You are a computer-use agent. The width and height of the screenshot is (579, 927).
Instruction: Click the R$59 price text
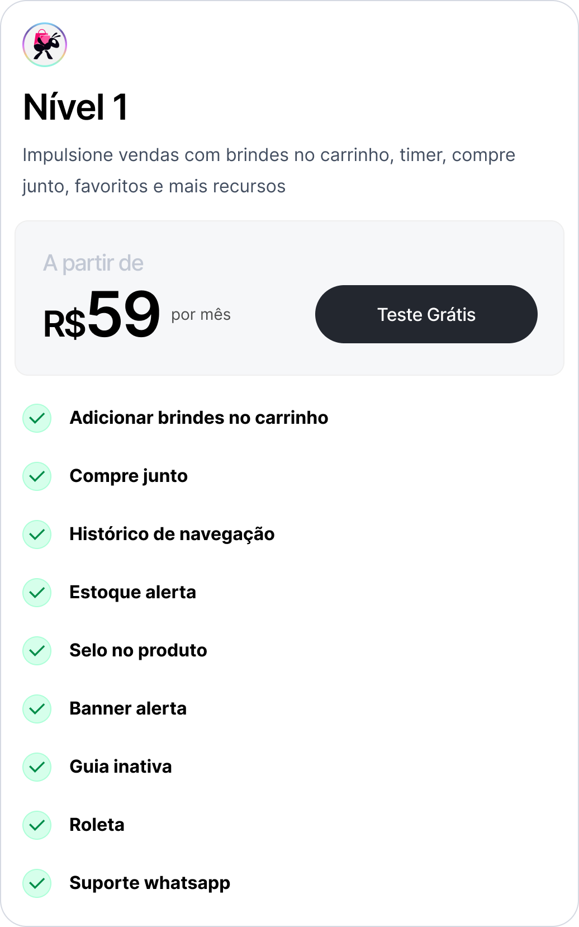[x=102, y=315]
